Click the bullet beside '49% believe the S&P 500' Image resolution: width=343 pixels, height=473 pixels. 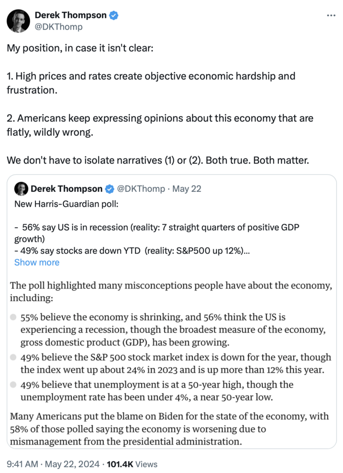(x=13, y=358)
